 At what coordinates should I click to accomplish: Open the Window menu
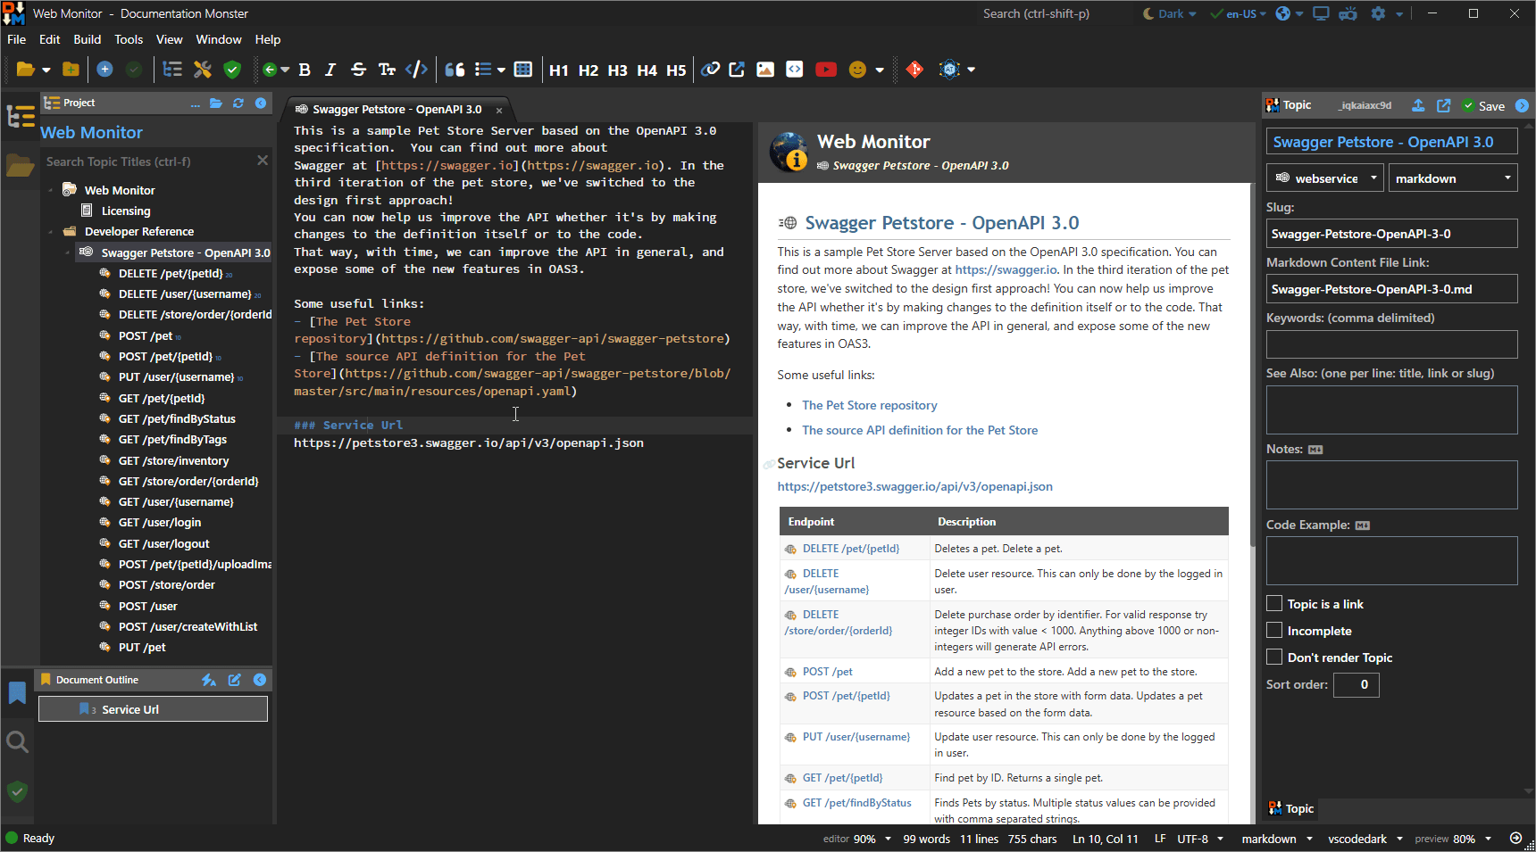219,39
